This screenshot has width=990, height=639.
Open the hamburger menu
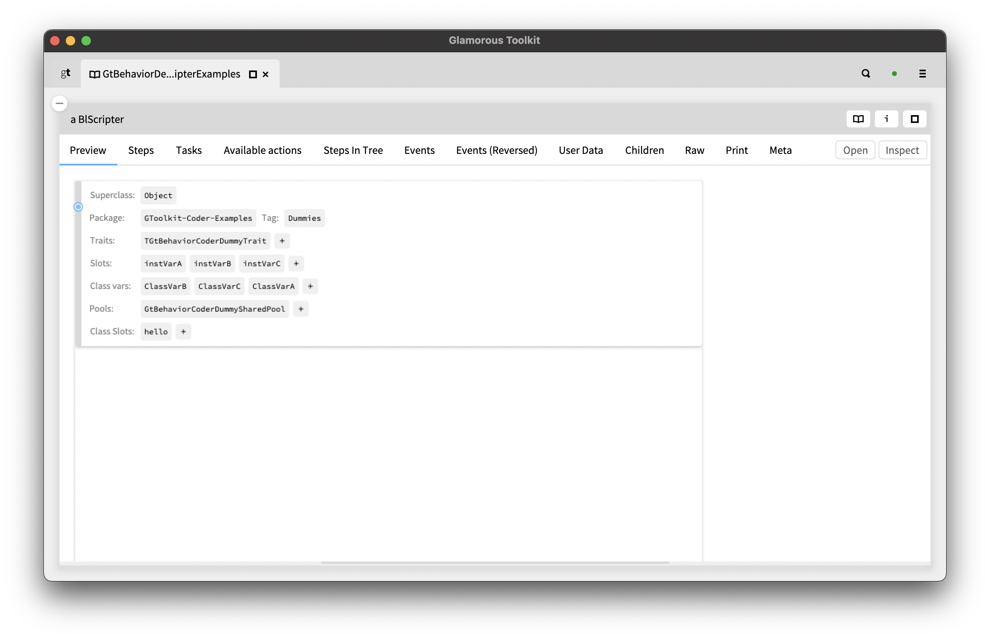pyautogui.click(x=922, y=74)
